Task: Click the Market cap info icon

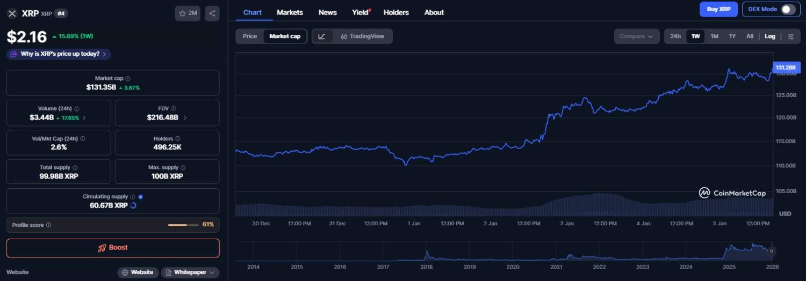Action: click(x=128, y=79)
